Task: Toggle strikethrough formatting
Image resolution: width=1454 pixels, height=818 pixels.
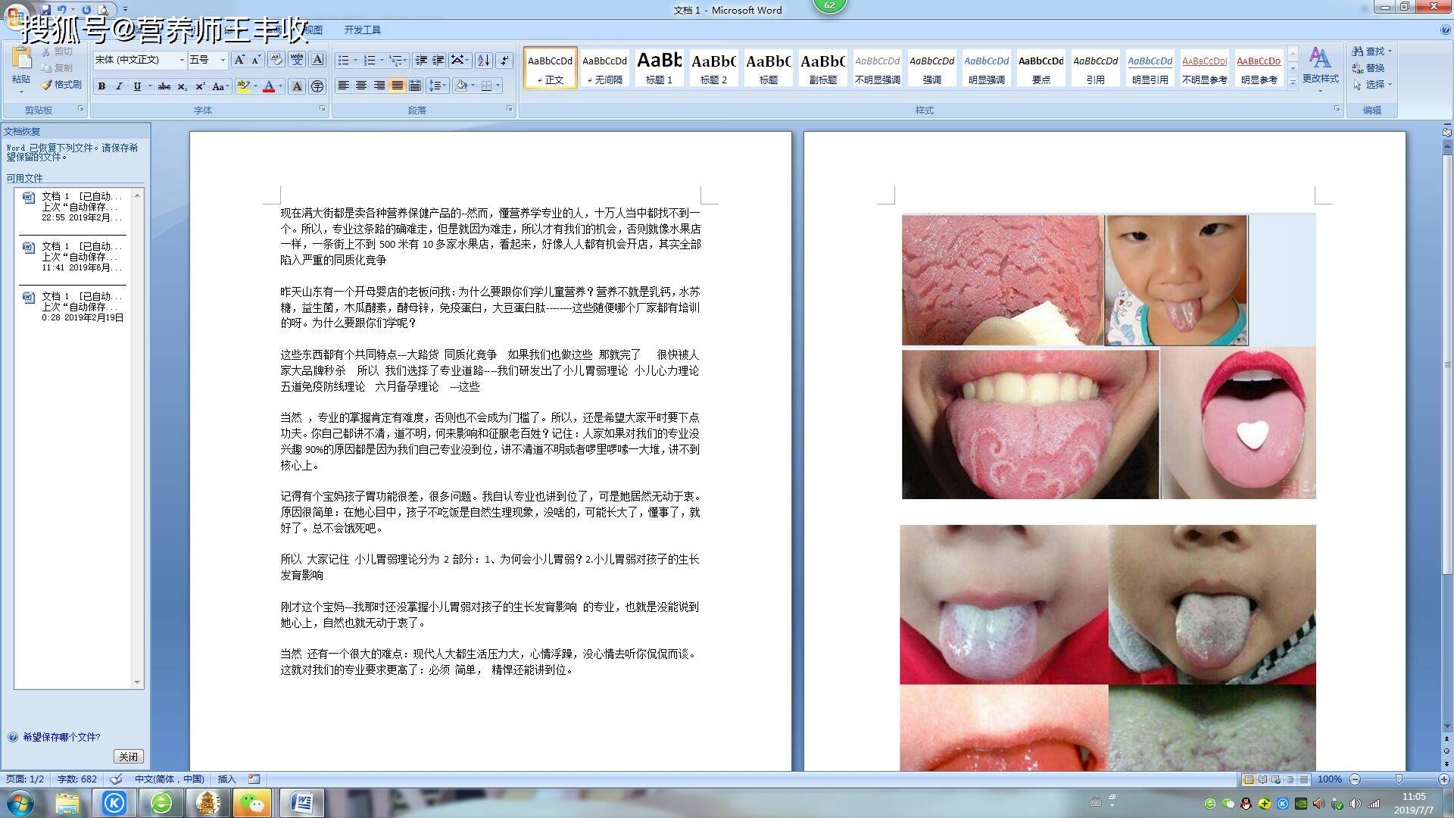Action: point(164,86)
